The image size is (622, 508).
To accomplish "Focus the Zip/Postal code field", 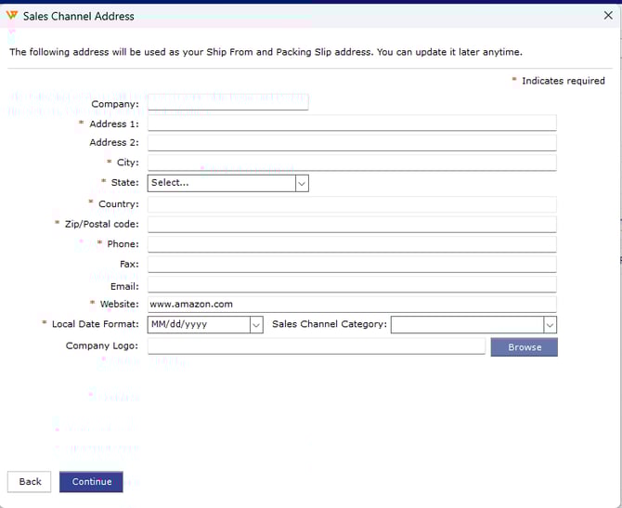I will point(352,224).
